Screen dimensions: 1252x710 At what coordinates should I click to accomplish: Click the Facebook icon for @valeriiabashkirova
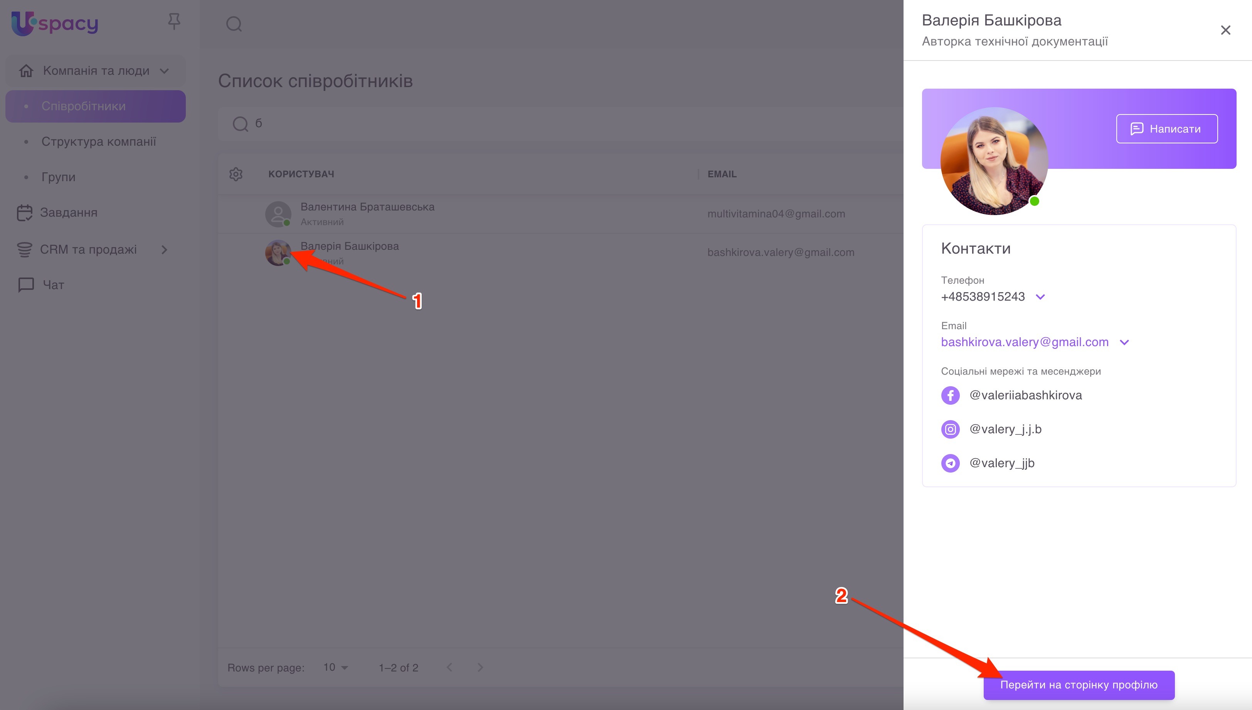pyautogui.click(x=950, y=395)
